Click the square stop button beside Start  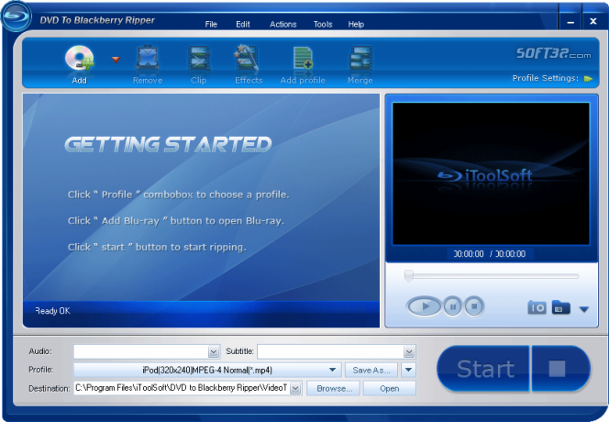[x=559, y=369]
